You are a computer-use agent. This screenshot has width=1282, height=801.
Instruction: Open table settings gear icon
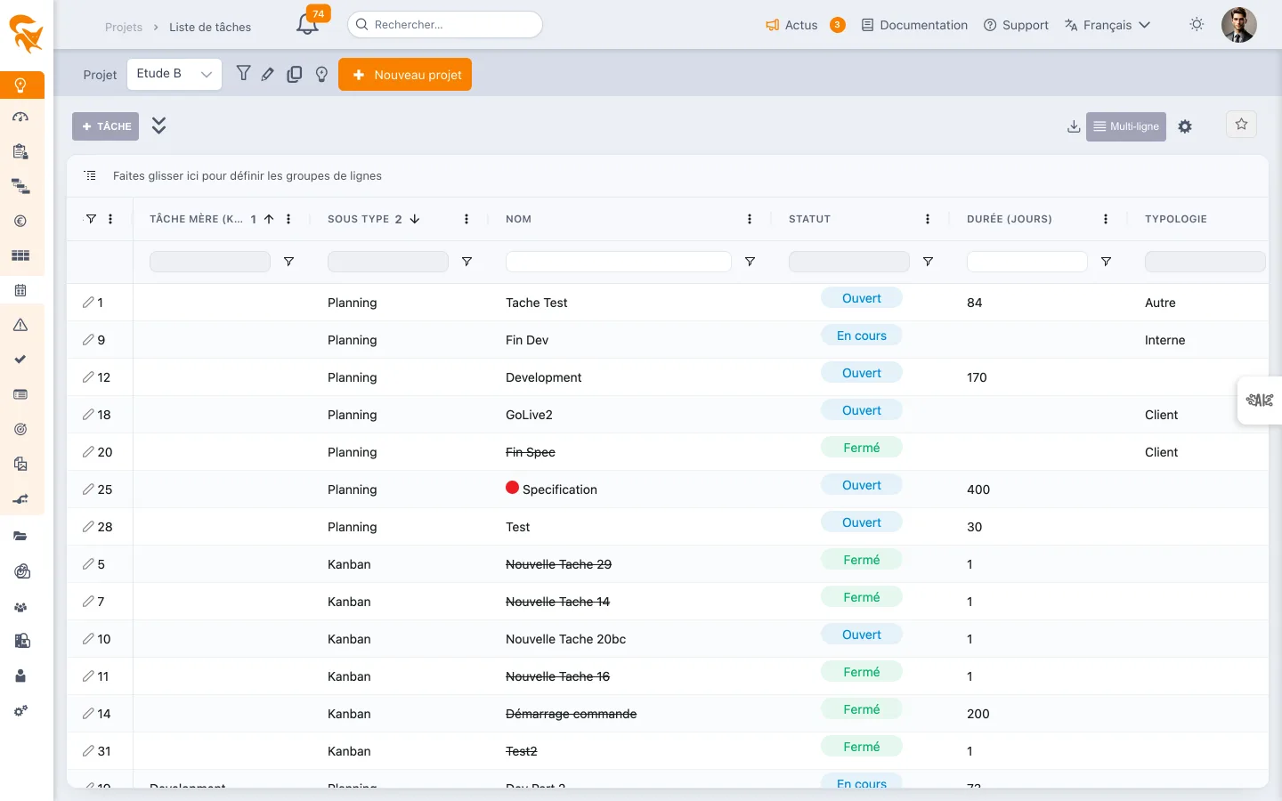(x=1185, y=126)
